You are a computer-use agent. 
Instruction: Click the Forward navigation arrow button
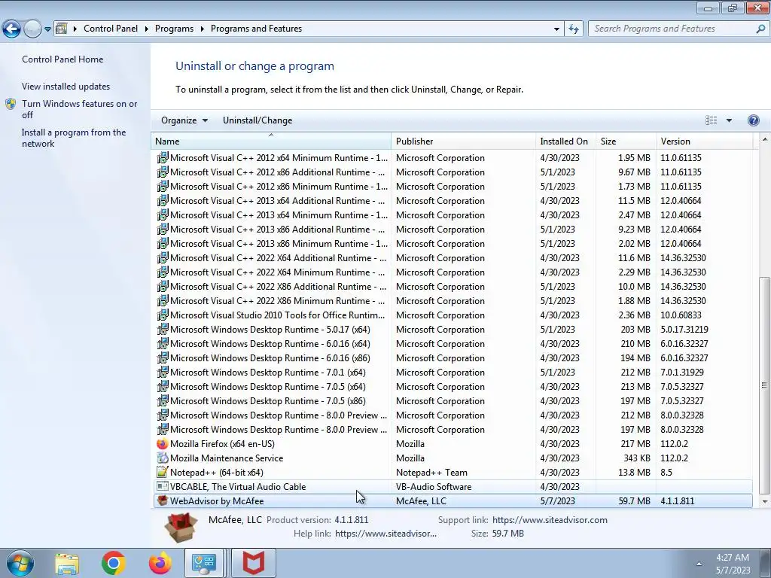[x=32, y=29]
